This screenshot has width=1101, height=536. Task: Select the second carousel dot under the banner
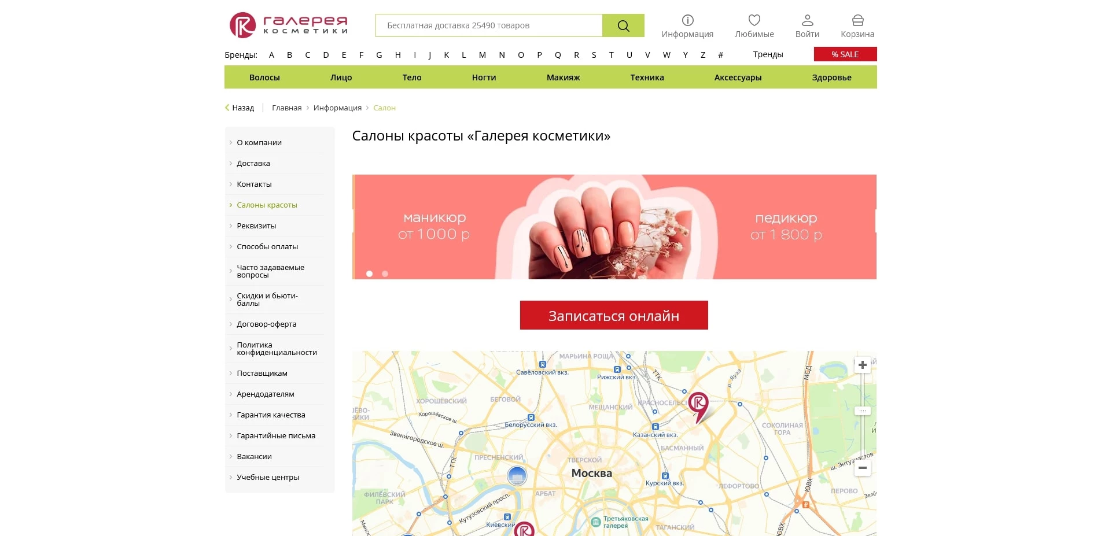point(384,273)
